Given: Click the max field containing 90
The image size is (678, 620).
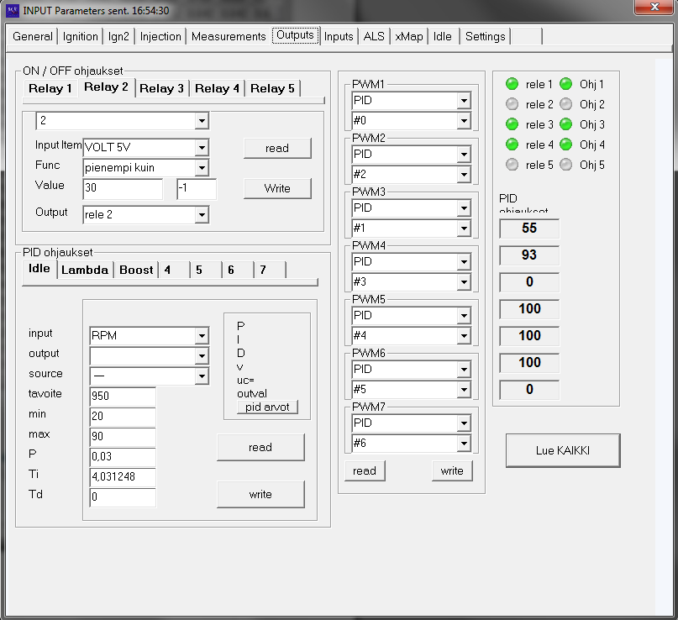Looking at the screenshot, I should tap(123, 436).
